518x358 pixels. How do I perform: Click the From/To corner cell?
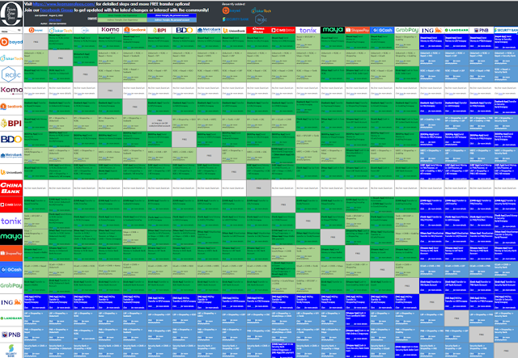[11, 31]
